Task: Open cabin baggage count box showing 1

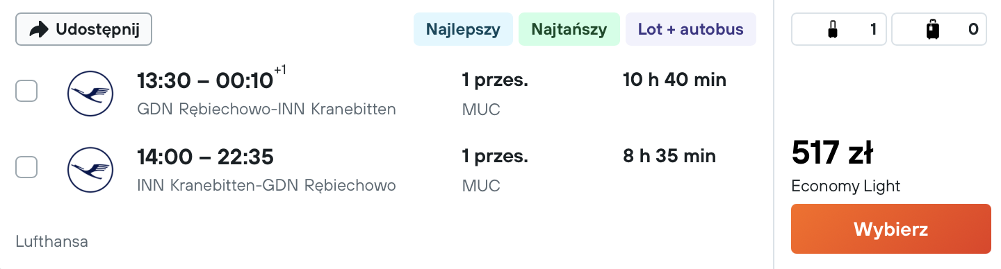Action: click(839, 30)
